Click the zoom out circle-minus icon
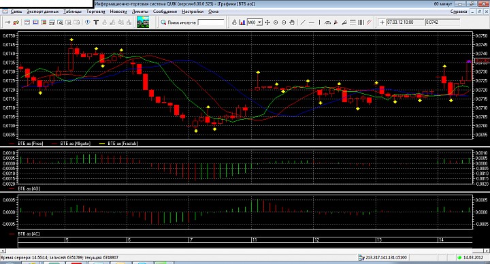This screenshot has width=490, height=264. (284, 22)
